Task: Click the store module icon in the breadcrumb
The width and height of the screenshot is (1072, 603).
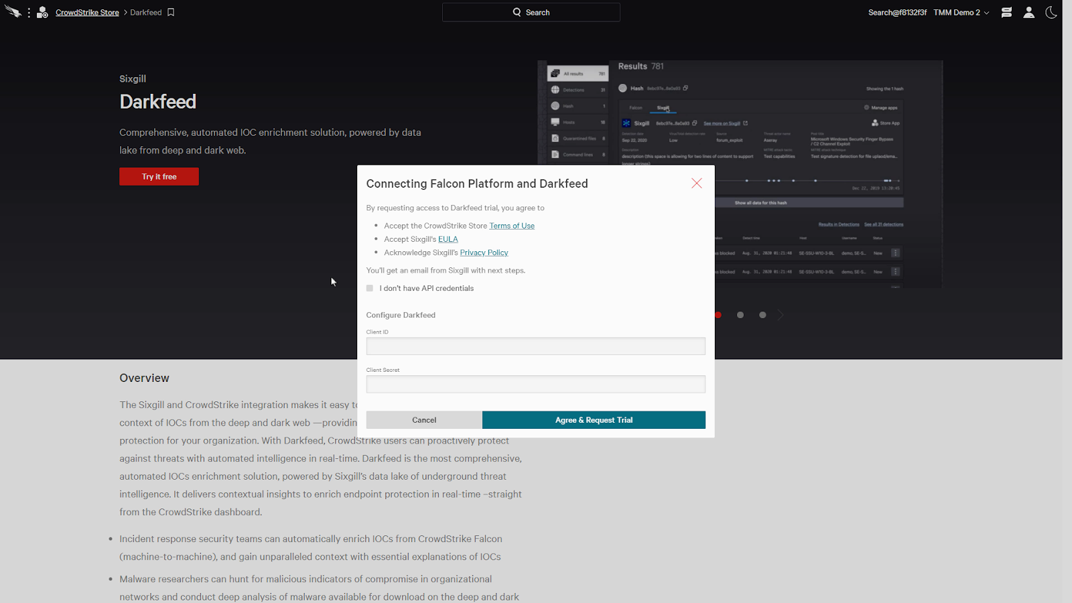Action: pos(42,12)
